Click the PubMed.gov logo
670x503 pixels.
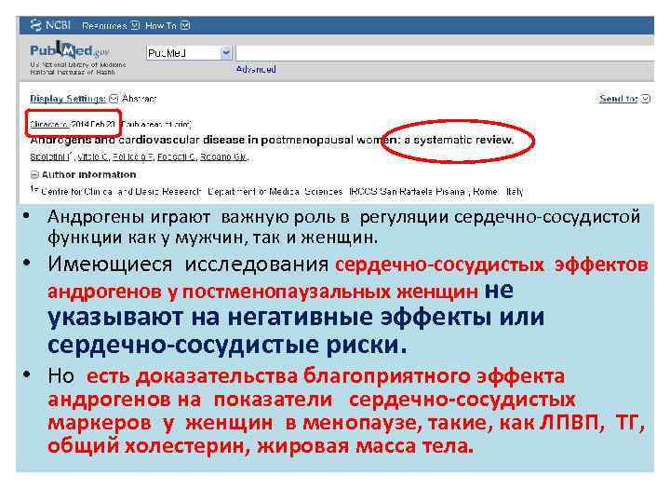tap(70, 50)
